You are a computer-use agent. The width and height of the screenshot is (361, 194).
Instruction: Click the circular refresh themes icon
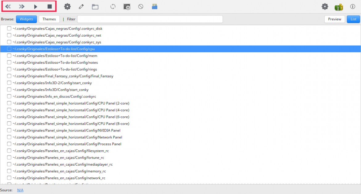coord(113,7)
